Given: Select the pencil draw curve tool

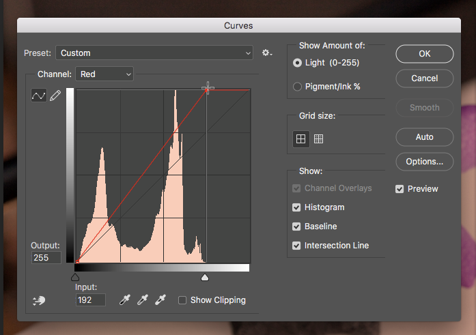Looking at the screenshot, I should (55, 96).
